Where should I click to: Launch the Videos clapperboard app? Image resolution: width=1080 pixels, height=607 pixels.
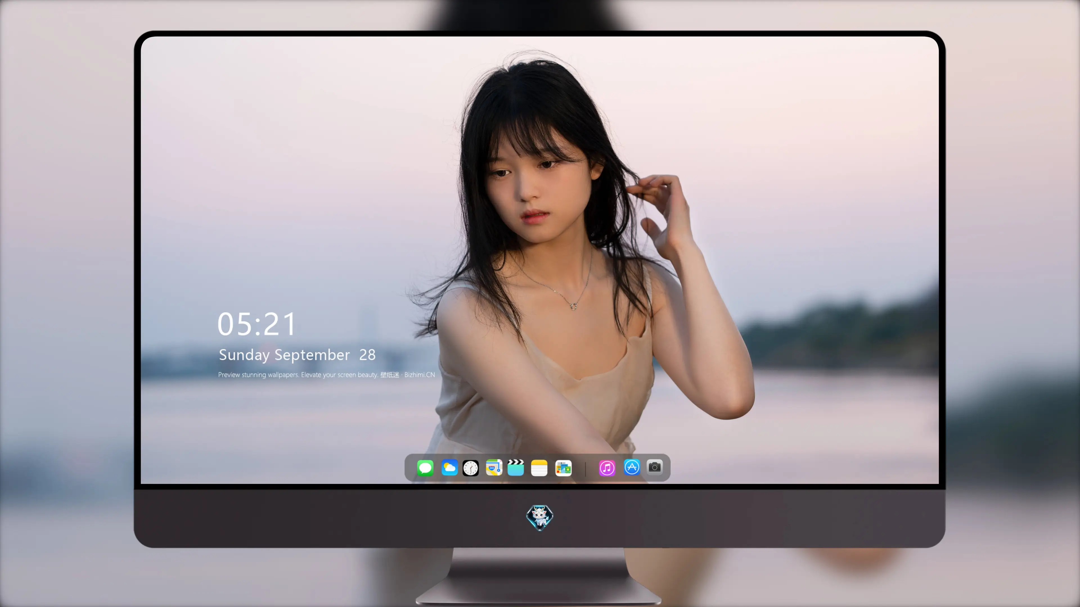516,468
